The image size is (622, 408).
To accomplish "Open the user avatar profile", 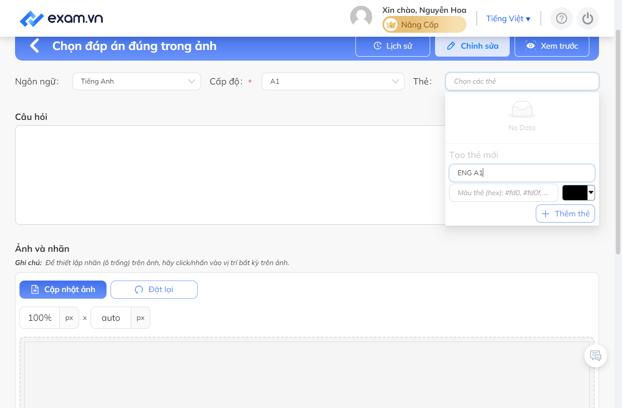I will click(x=361, y=17).
